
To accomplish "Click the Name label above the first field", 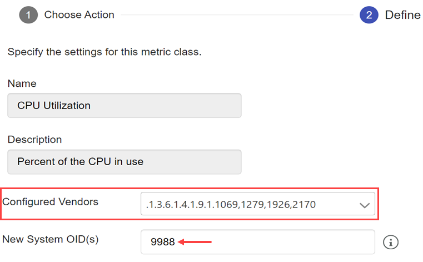I will click(22, 83).
